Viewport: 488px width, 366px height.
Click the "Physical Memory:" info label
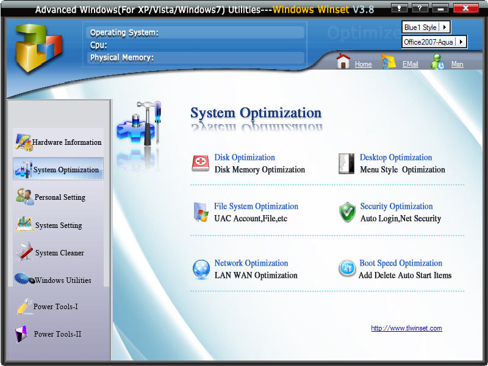tap(121, 57)
